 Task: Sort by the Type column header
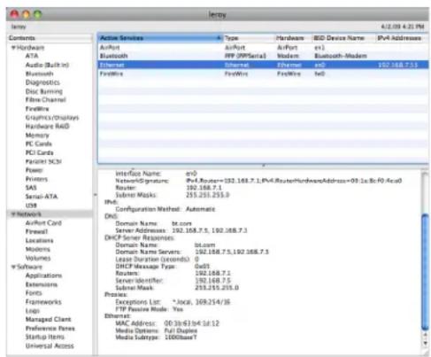click(249, 38)
